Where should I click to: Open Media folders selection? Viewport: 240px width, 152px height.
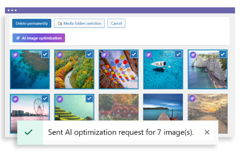pos(79,24)
